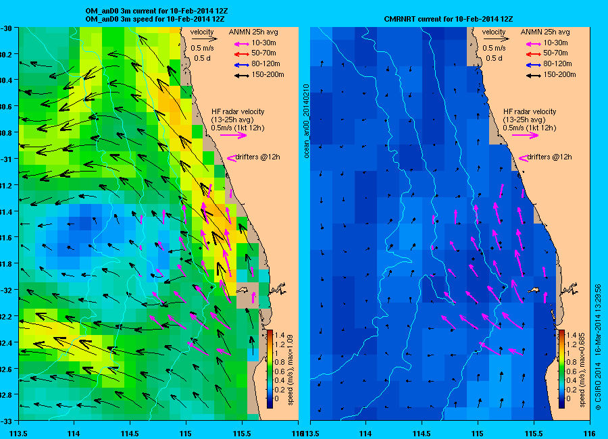Click the black velocity scale arrow, right panel
The width and height of the screenshot is (608, 439).
[496, 38]
